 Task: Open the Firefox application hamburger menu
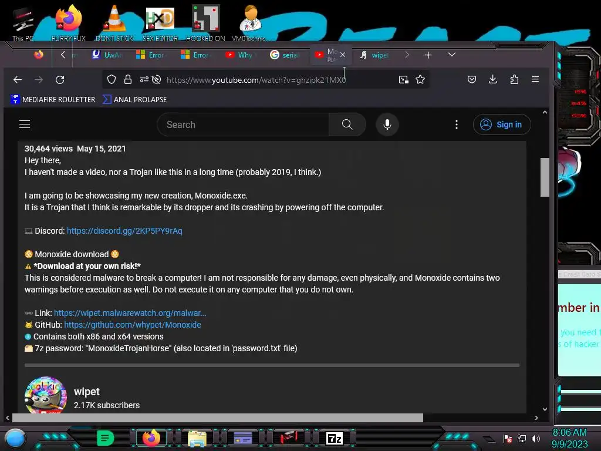pyautogui.click(x=535, y=79)
